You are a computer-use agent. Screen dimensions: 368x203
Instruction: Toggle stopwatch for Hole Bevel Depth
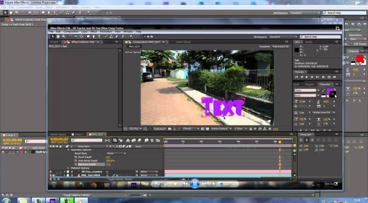point(76,161)
